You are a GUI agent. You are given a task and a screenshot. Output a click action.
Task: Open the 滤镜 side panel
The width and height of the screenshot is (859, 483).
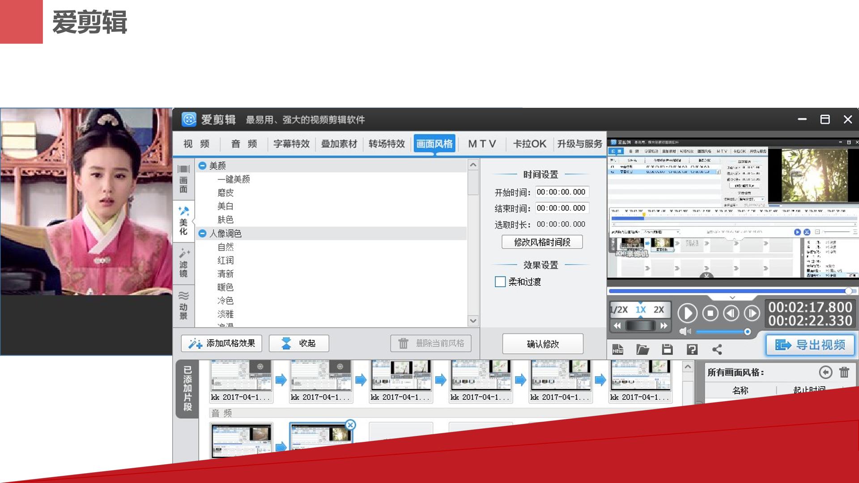tap(183, 263)
